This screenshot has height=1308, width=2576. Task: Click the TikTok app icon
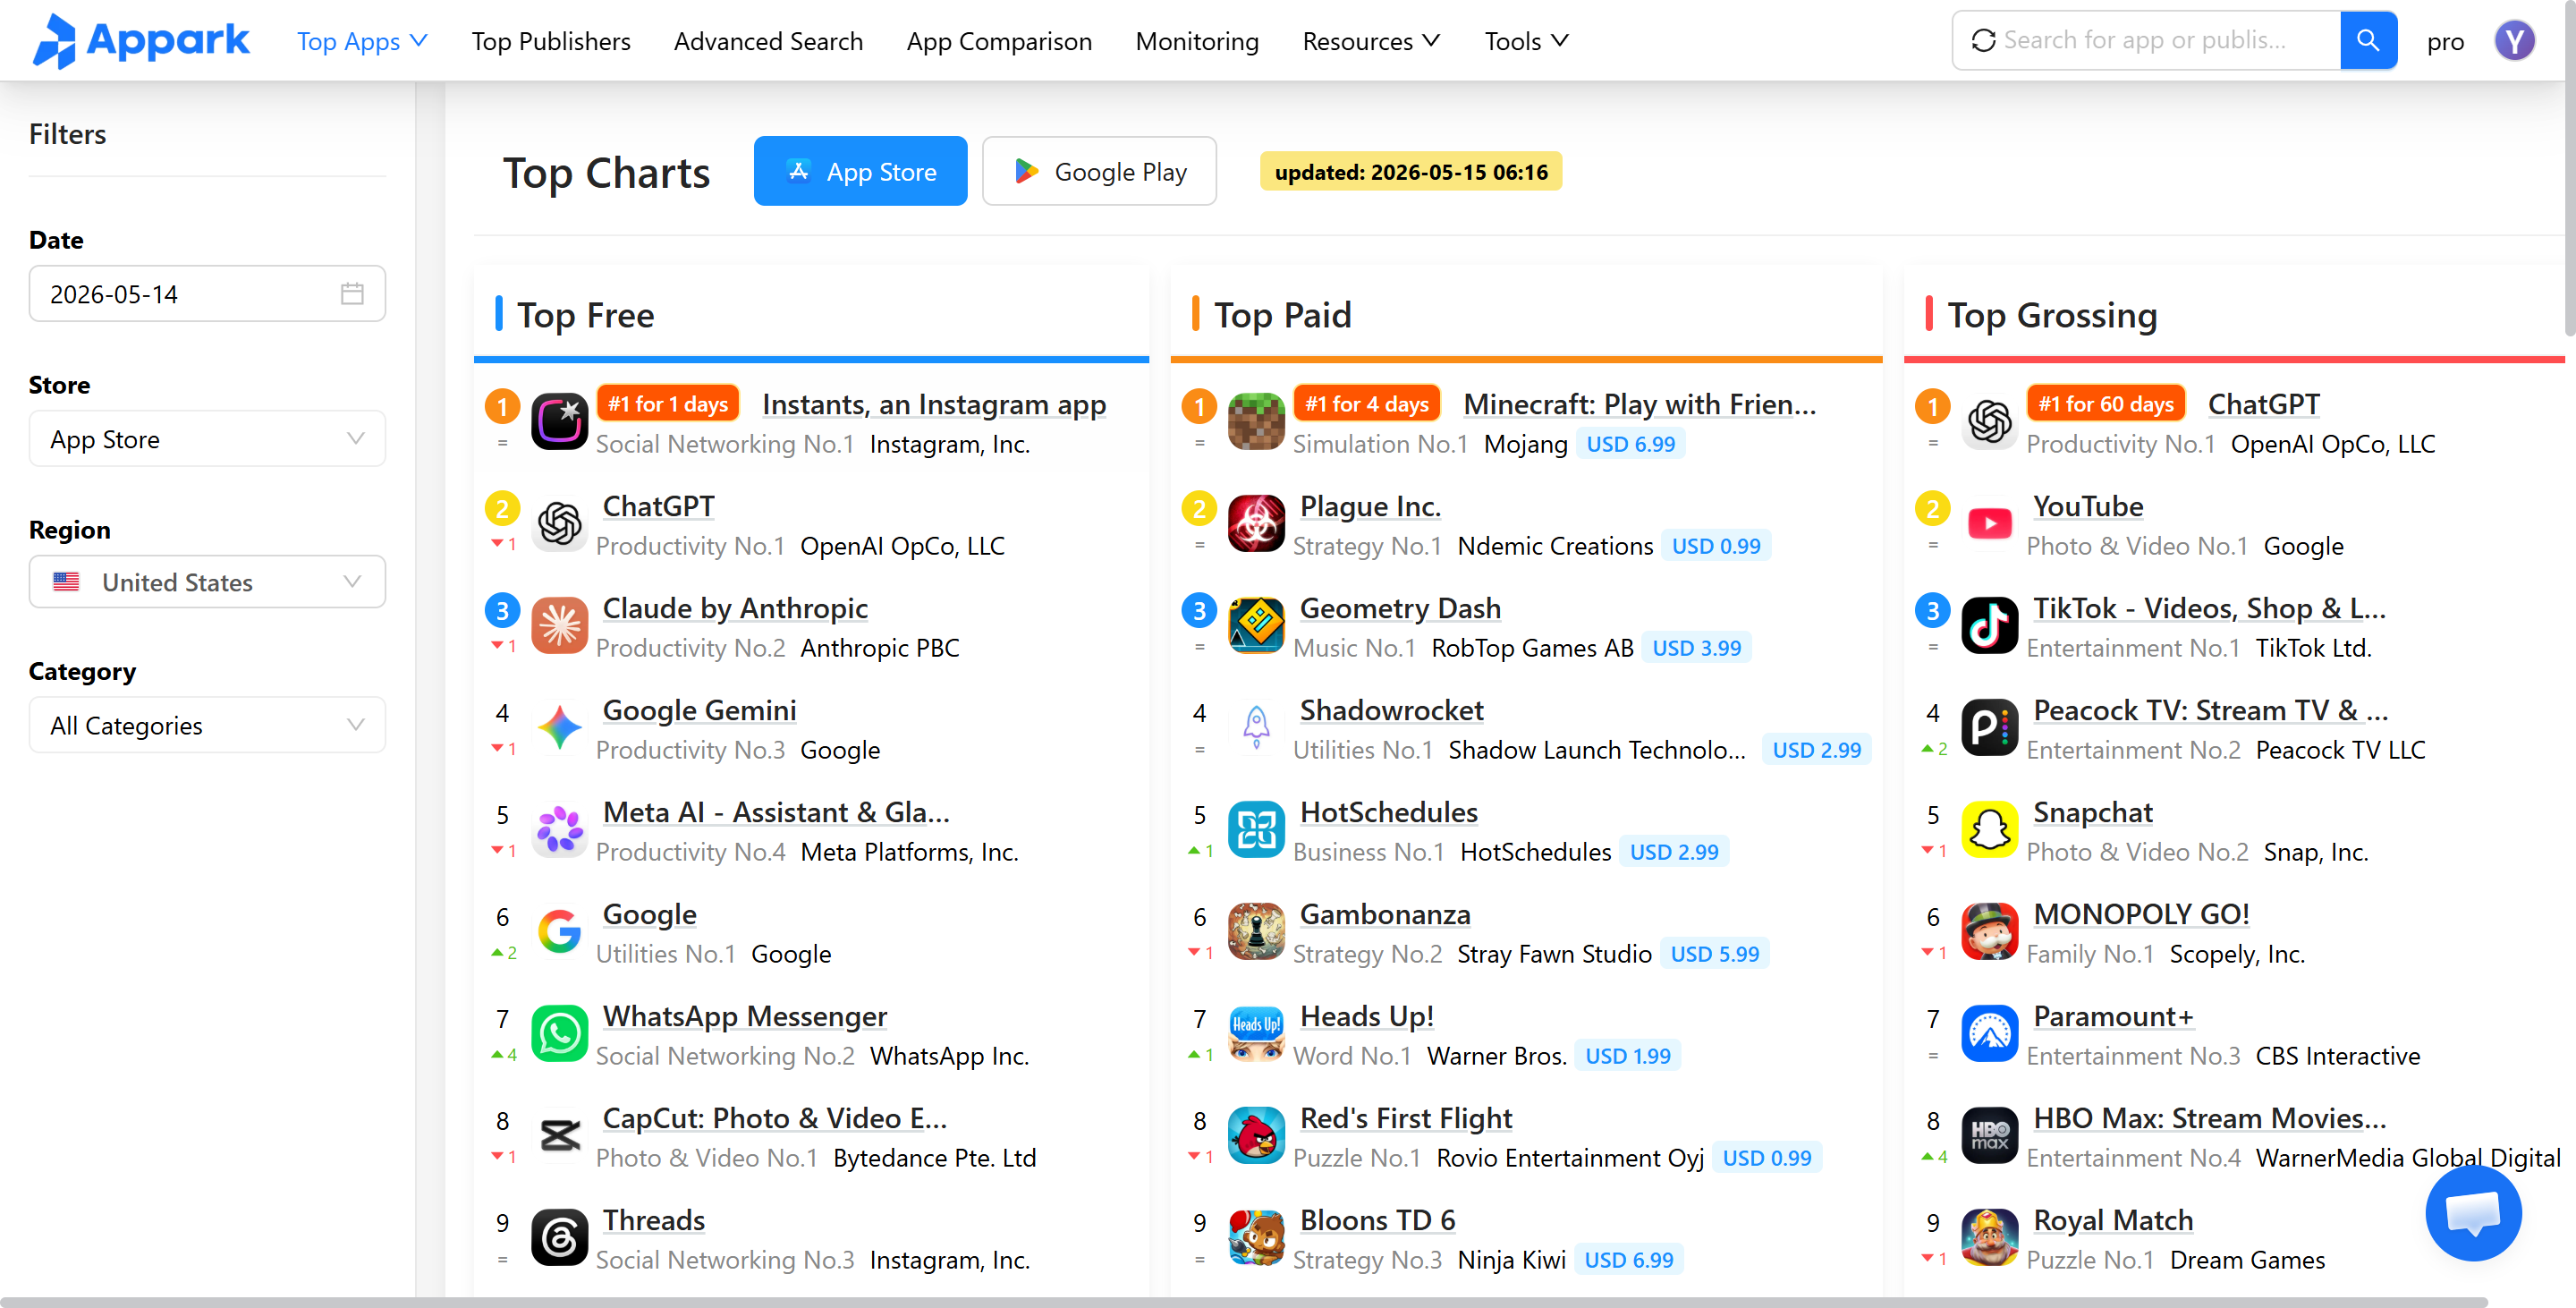[1989, 626]
